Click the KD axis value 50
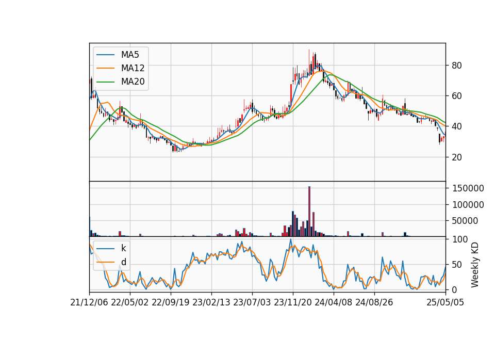The image size is (495, 356). click(x=457, y=265)
